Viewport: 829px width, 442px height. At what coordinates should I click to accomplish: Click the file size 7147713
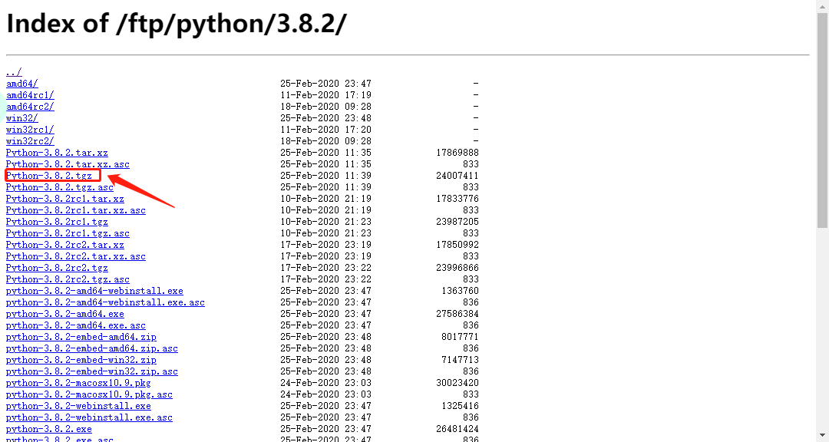pos(460,360)
